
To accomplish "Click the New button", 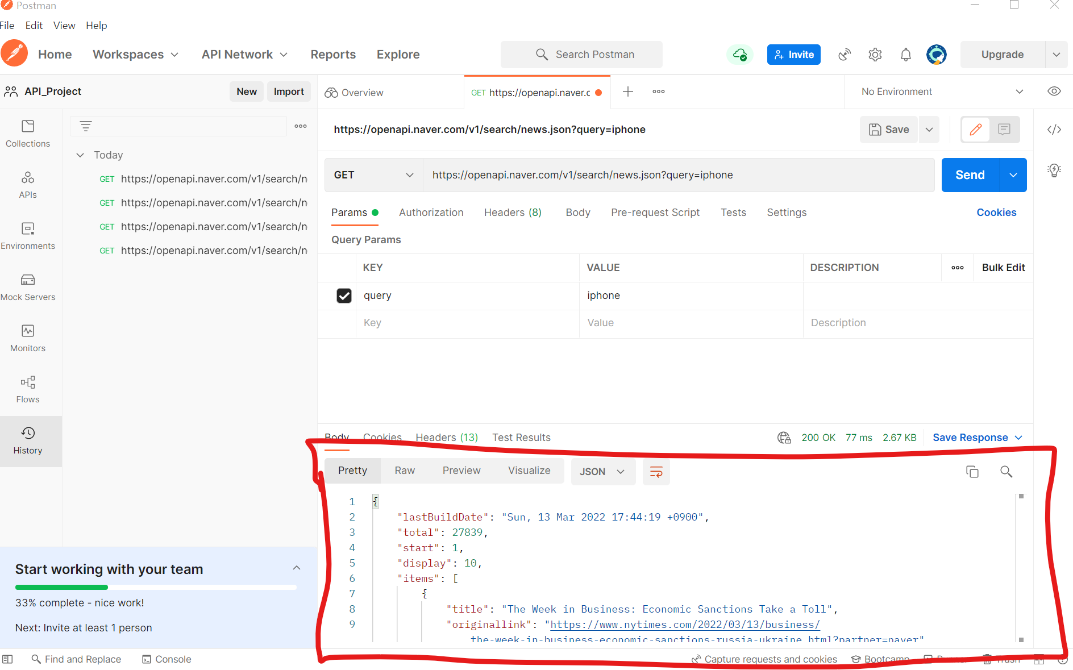I will pyautogui.click(x=247, y=91).
